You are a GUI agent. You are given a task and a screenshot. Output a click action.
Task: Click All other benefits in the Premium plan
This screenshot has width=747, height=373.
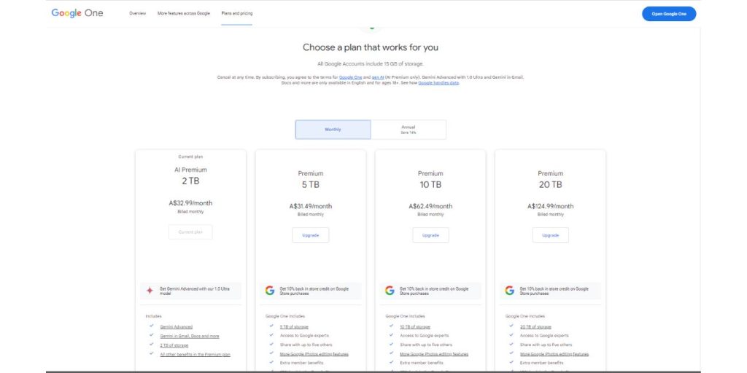pyautogui.click(x=195, y=354)
